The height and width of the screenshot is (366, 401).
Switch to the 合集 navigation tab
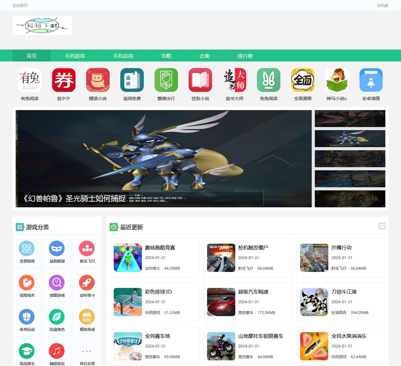(205, 56)
